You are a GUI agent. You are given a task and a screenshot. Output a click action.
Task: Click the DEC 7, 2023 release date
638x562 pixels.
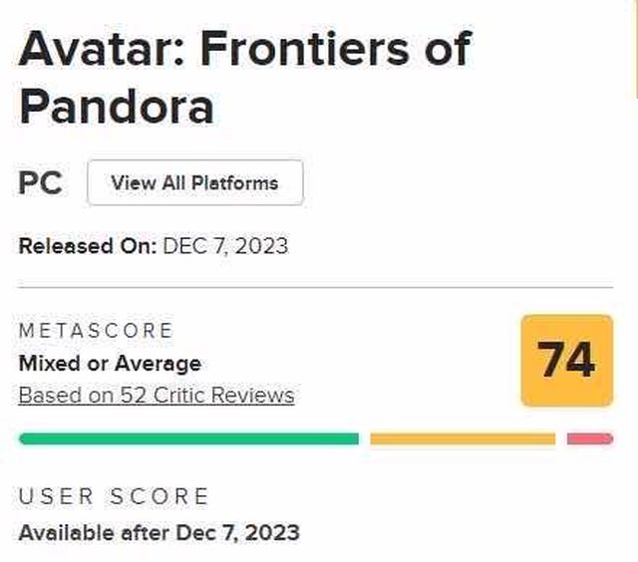coord(225,246)
